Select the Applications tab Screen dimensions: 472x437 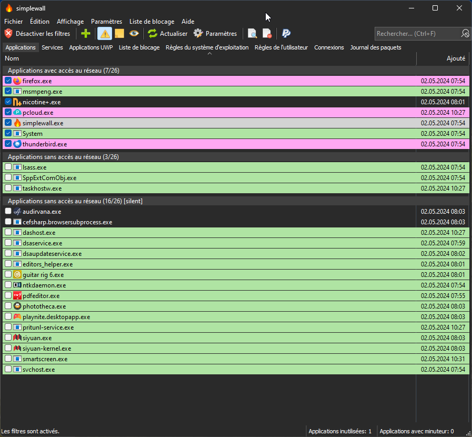coord(21,47)
